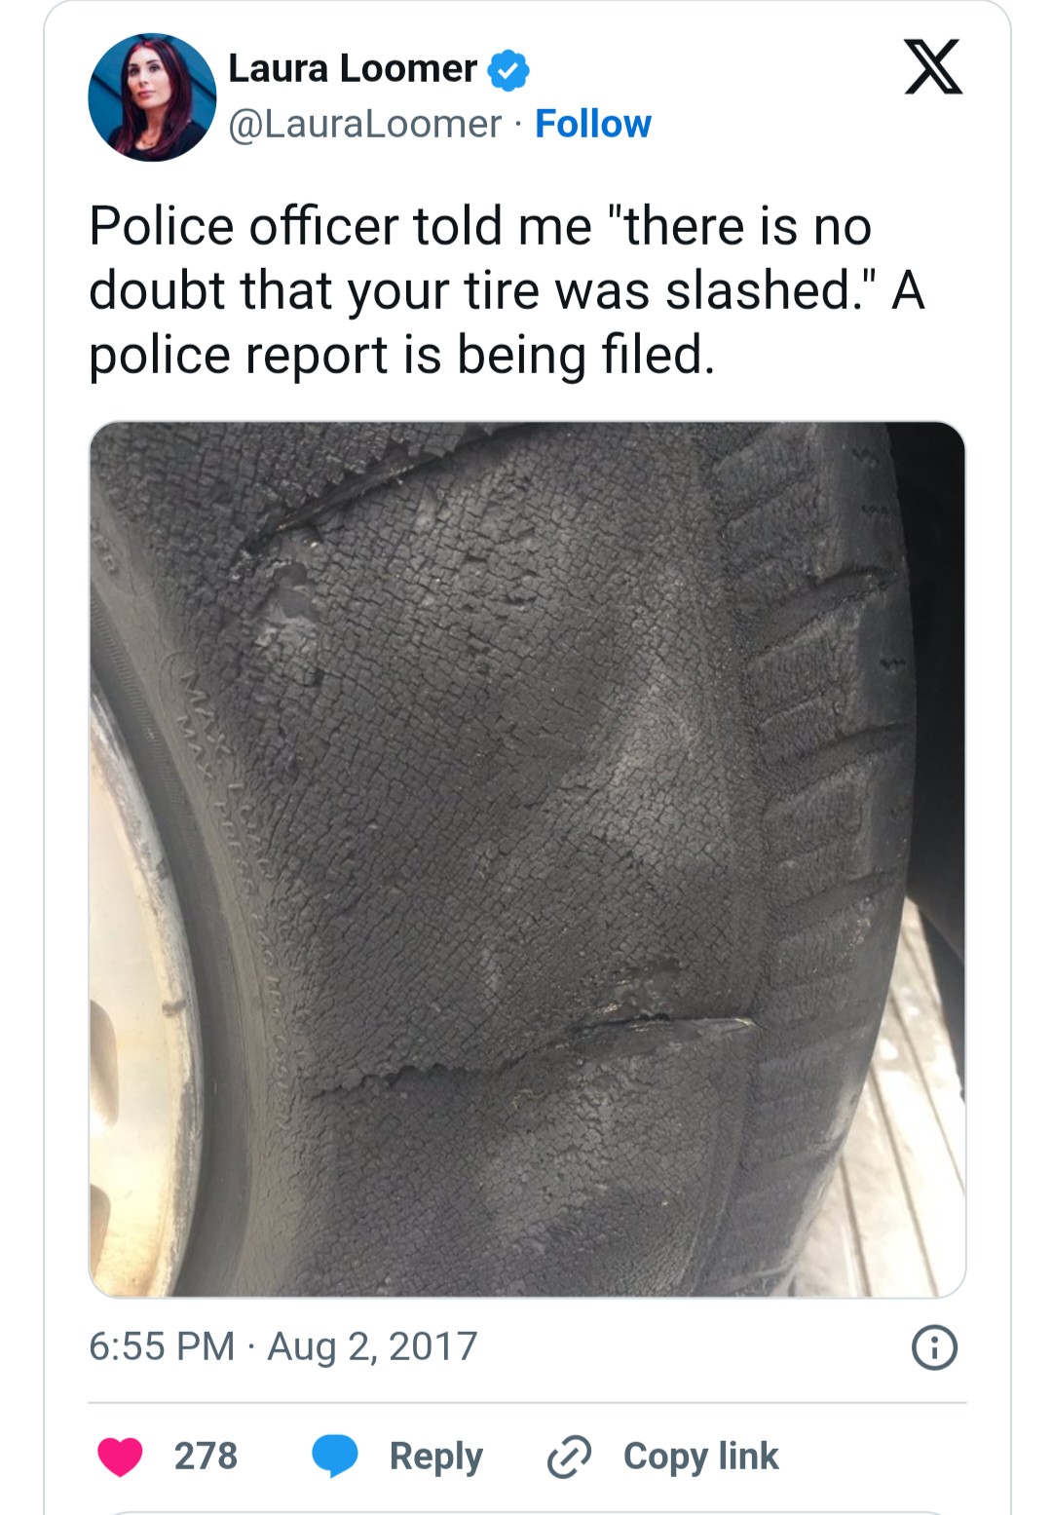This screenshot has height=1515, width=1052.
Task: Enlarge the slashed tire photo
Action: (x=527, y=859)
